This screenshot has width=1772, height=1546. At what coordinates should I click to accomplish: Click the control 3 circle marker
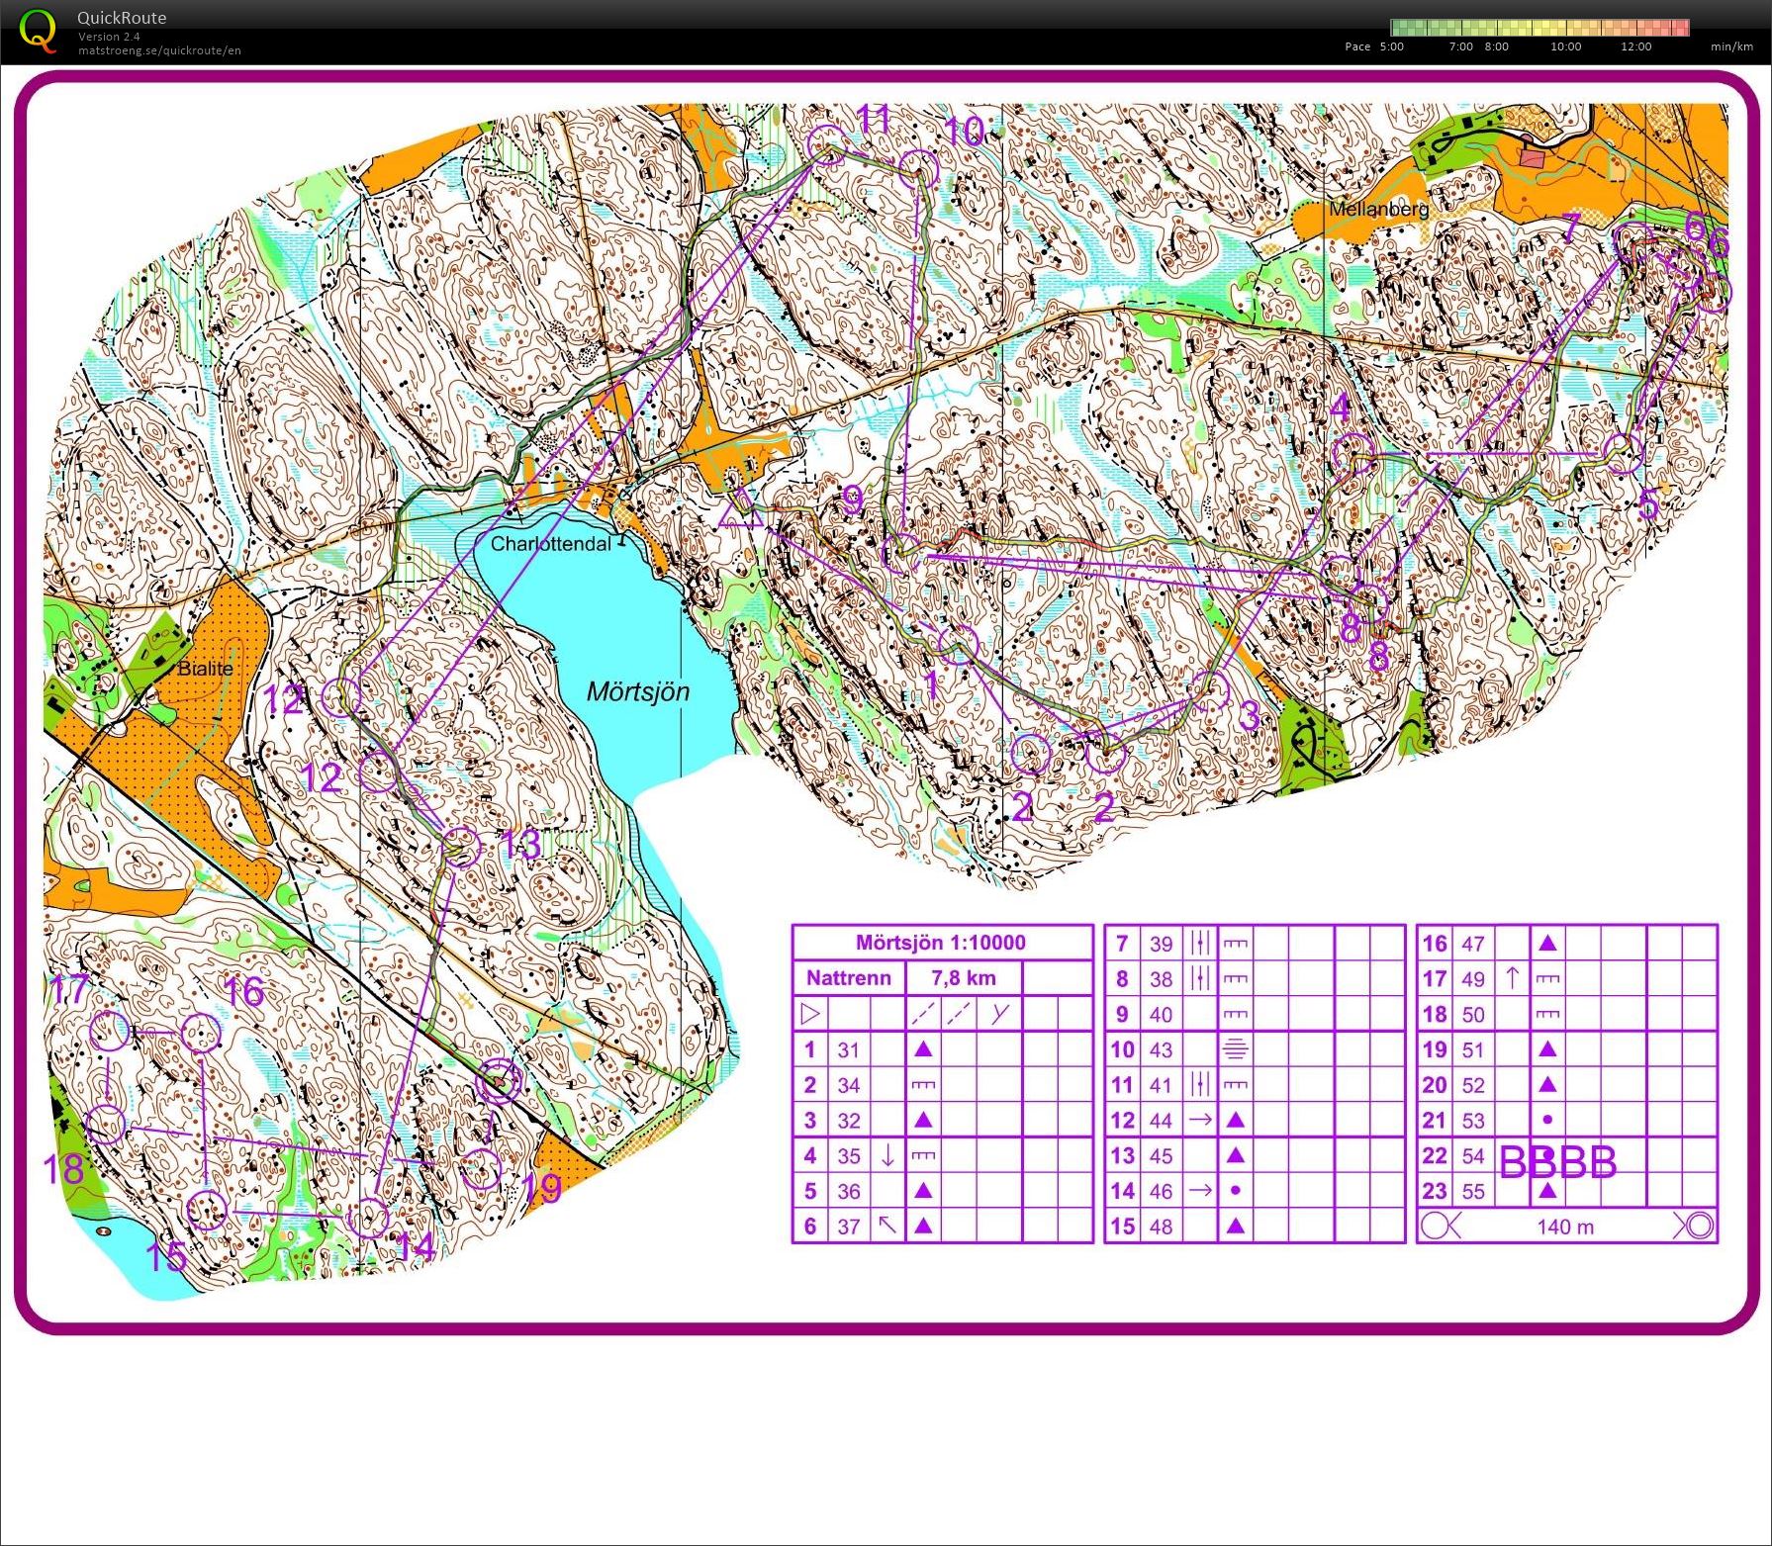coord(1209,689)
